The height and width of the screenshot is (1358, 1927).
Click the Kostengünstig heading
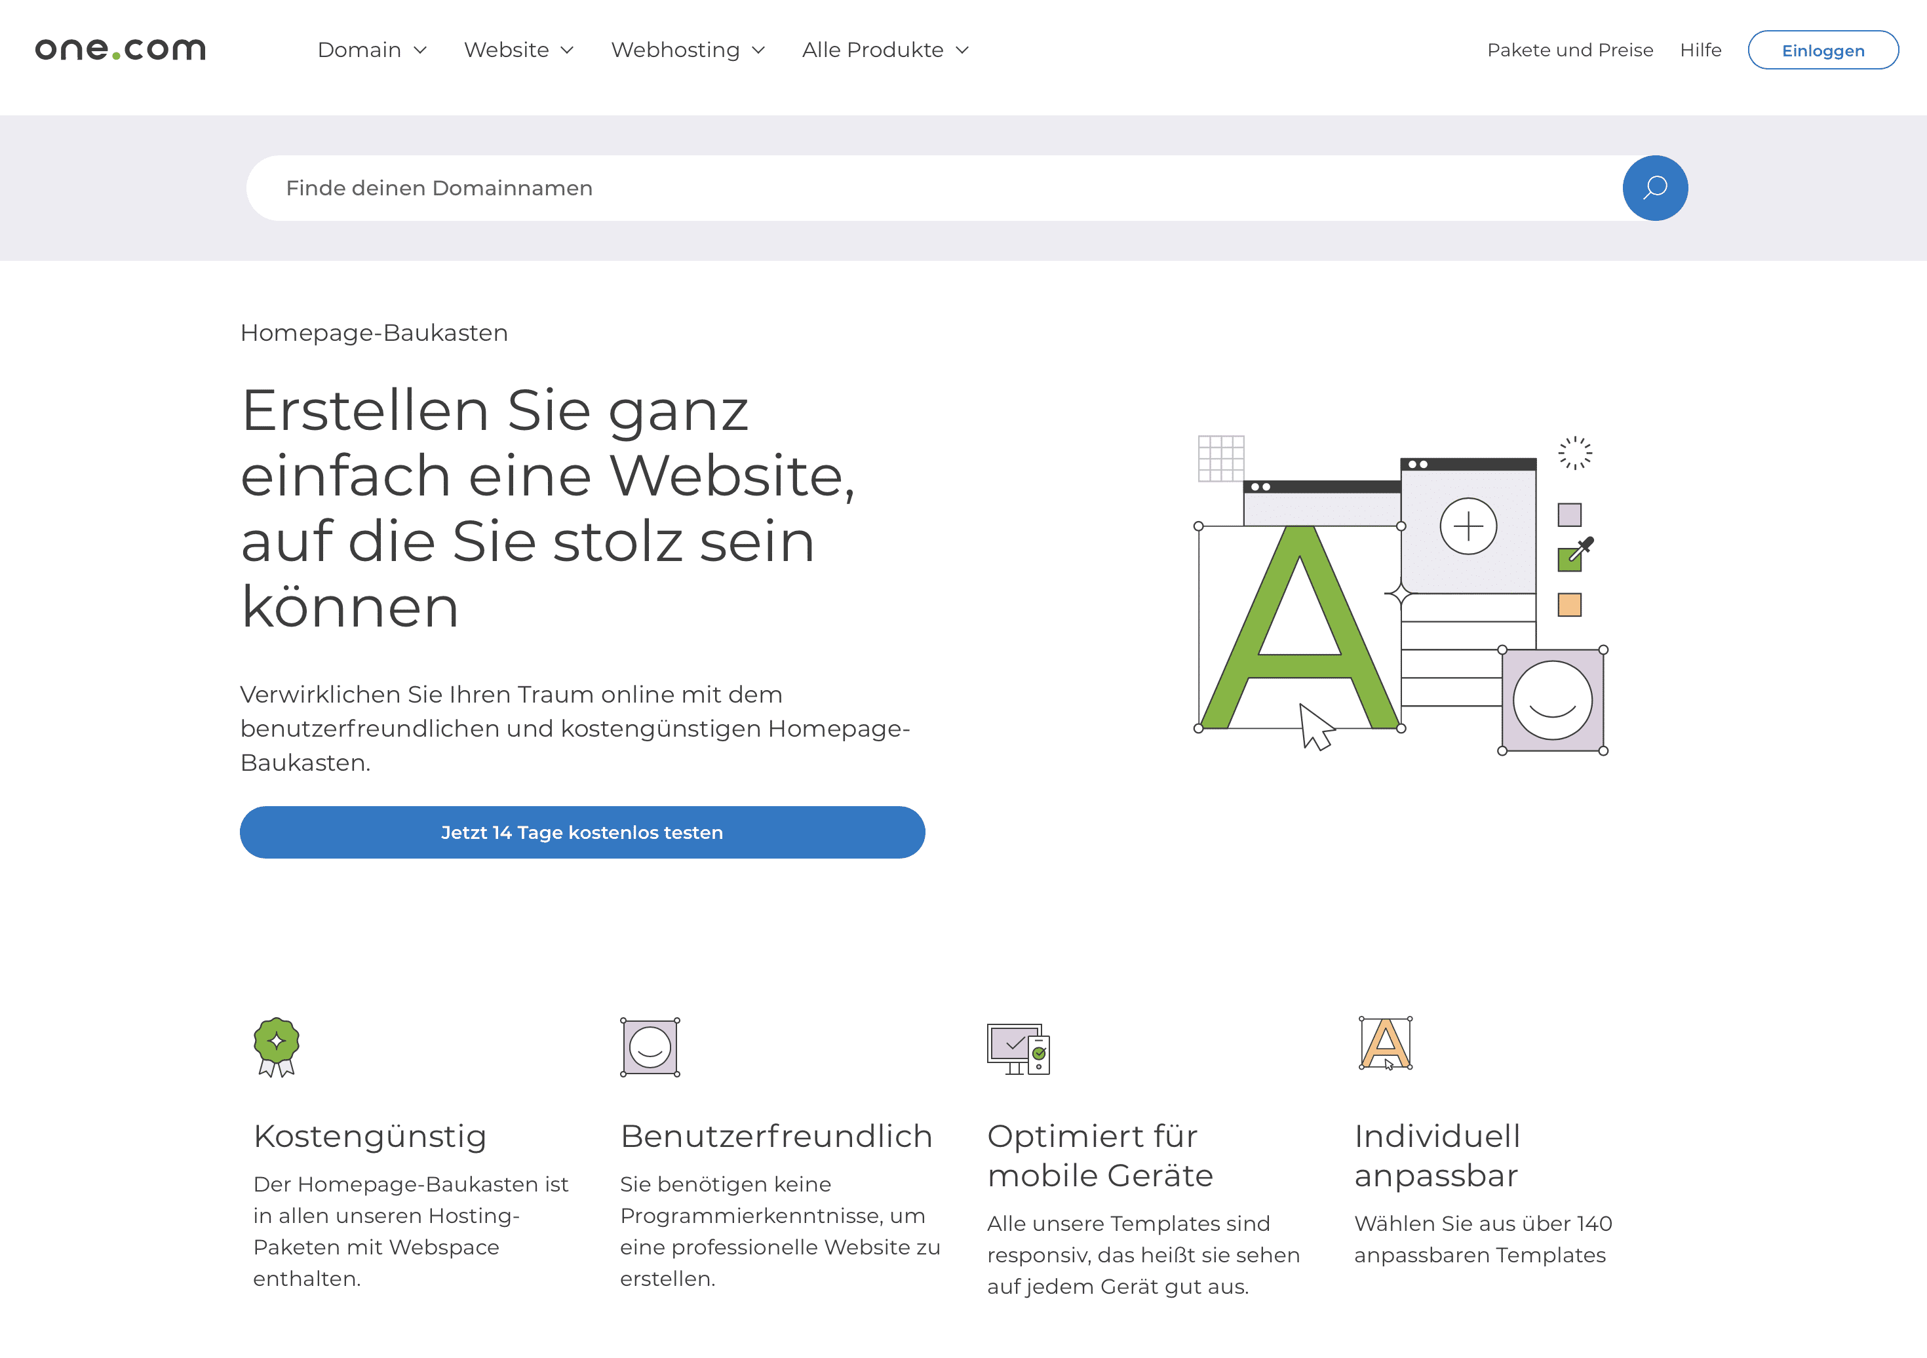click(x=369, y=1136)
